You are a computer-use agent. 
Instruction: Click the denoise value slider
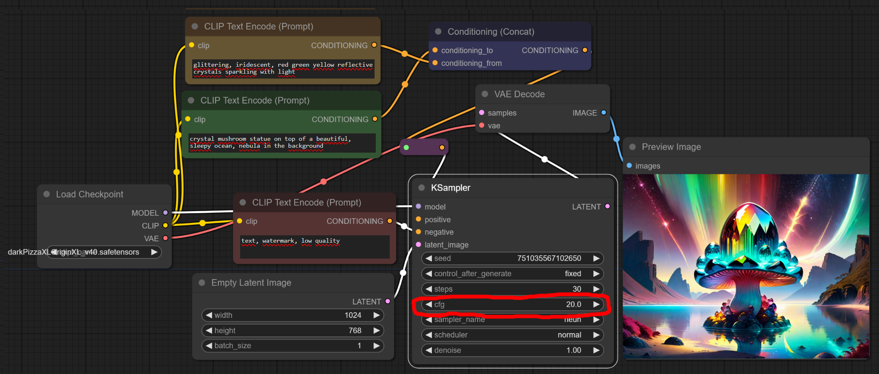(512, 350)
